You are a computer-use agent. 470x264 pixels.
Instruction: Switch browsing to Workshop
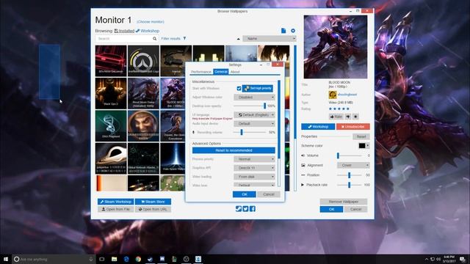coord(148,31)
